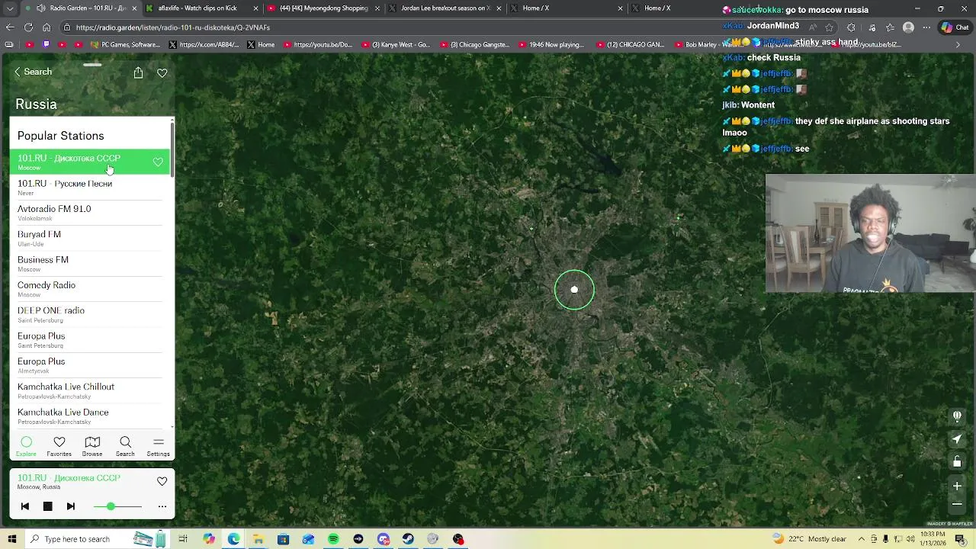Jump to my location on the map
The height and width of the screenshot is (549, 976).
point(957,439)
